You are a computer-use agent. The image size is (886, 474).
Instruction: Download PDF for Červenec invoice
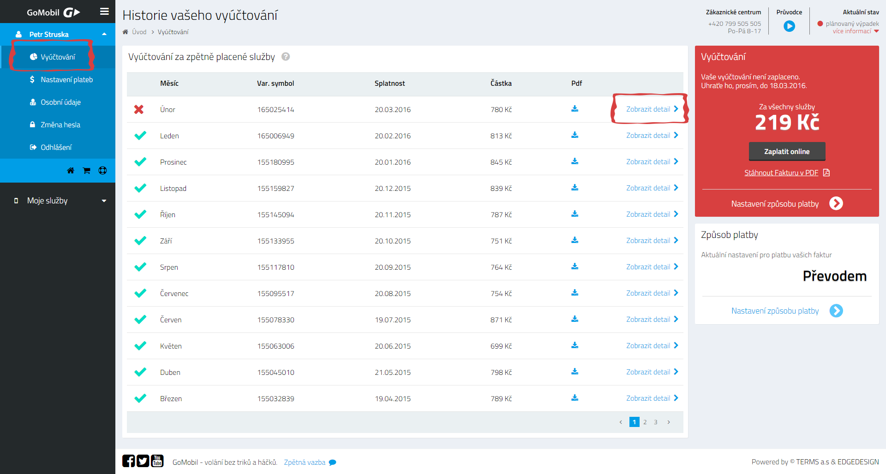tap(575, 293)
